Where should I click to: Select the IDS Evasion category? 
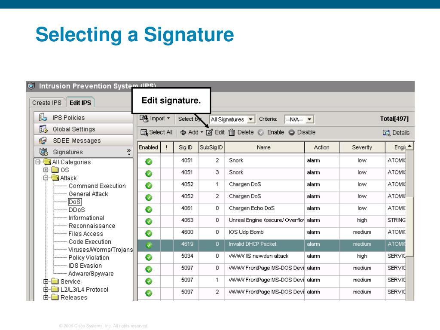pos(85,266)
